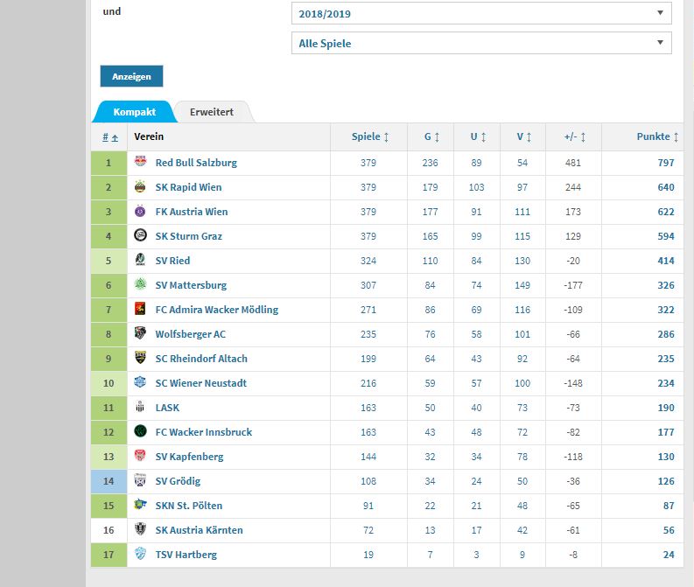This screenshot has width=694, height=587.
Task: Click the FC Wacker Innsbruck crest
Action: tap(140, 431)
